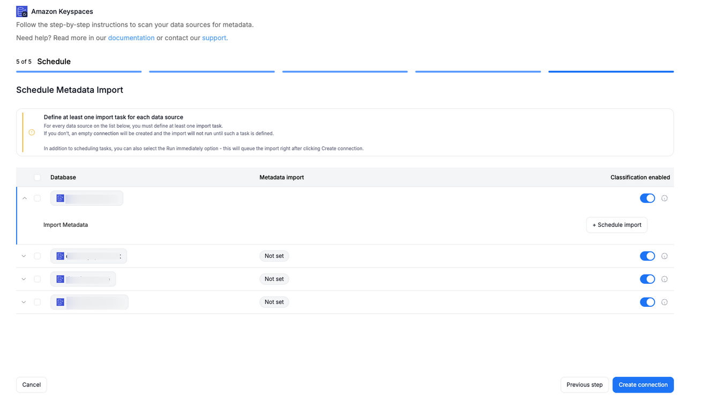Image resolution: width=701 pixels, height=414 pixels.
Task: Click the Create connection button
Action: 643,385
